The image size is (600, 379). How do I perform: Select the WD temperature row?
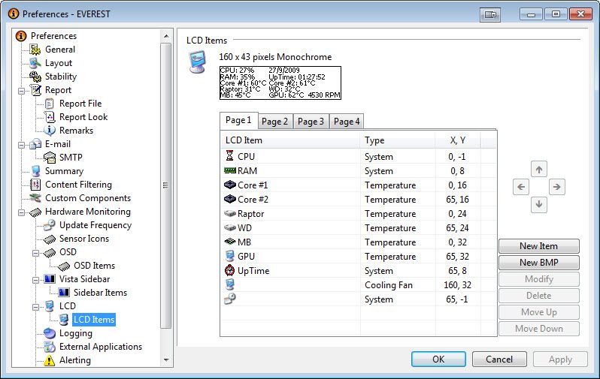pos(359,228)
